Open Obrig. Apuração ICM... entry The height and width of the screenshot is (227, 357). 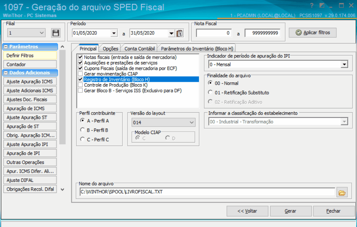click(x=30, y=135)
